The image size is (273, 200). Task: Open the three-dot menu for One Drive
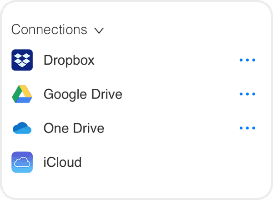click(x=248, y=128)
